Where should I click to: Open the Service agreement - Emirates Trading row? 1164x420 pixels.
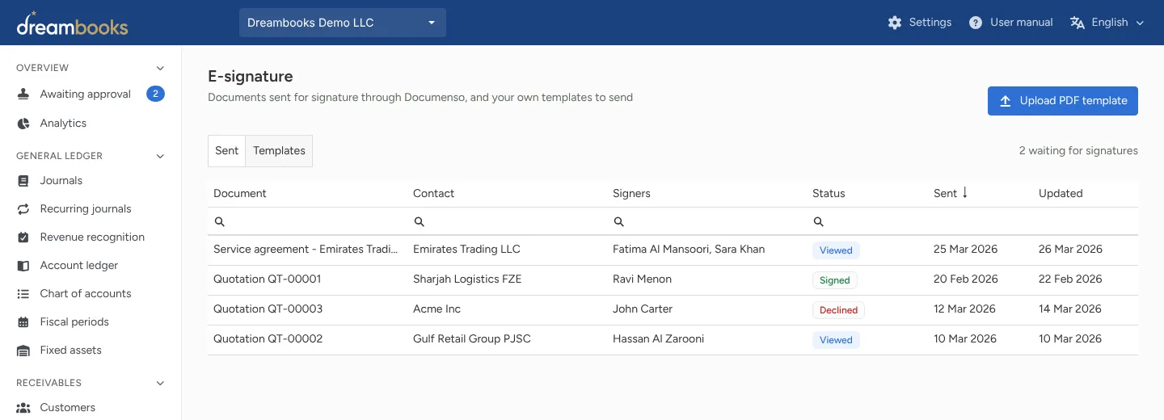pyautogui.click(x=673, y=250)
